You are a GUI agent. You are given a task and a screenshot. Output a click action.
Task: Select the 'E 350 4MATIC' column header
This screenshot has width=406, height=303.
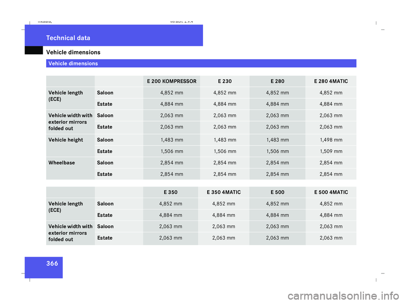click(x=224, y=192)
